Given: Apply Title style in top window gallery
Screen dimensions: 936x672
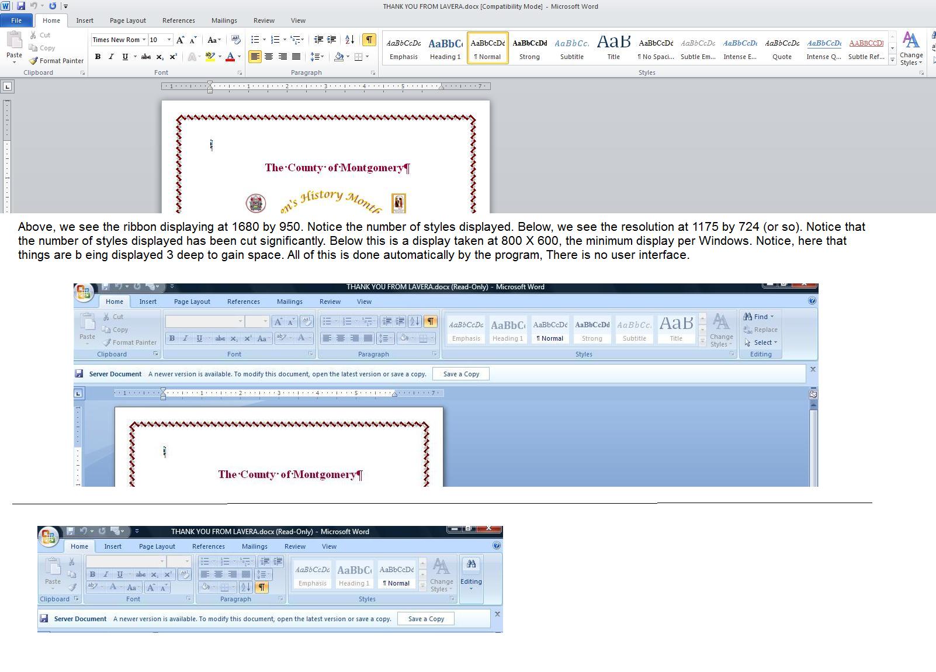Looking at the screenshot, I should 613,48.
